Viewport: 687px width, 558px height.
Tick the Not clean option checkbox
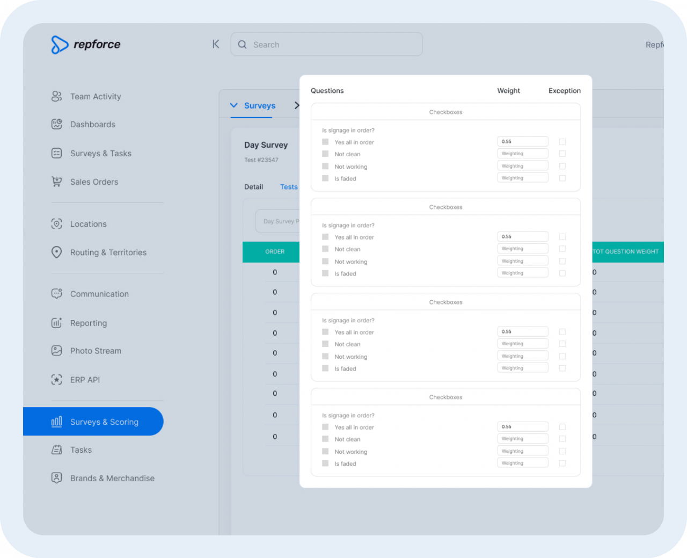tap(325, 154)
